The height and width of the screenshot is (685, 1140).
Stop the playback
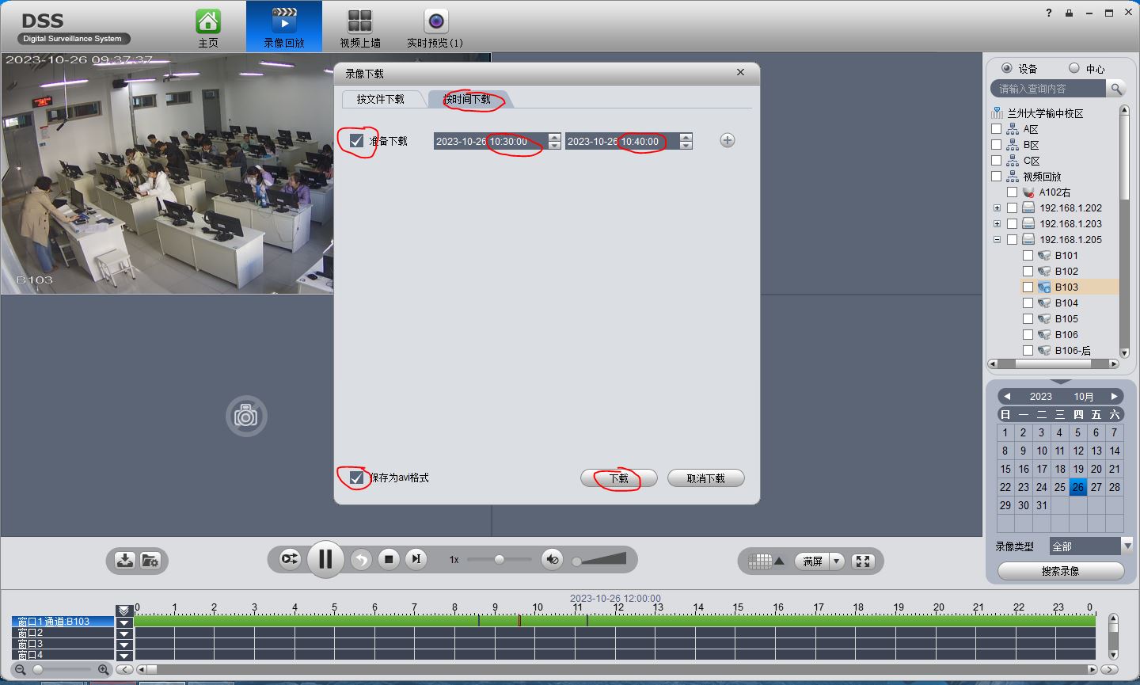tap(389, 559)
